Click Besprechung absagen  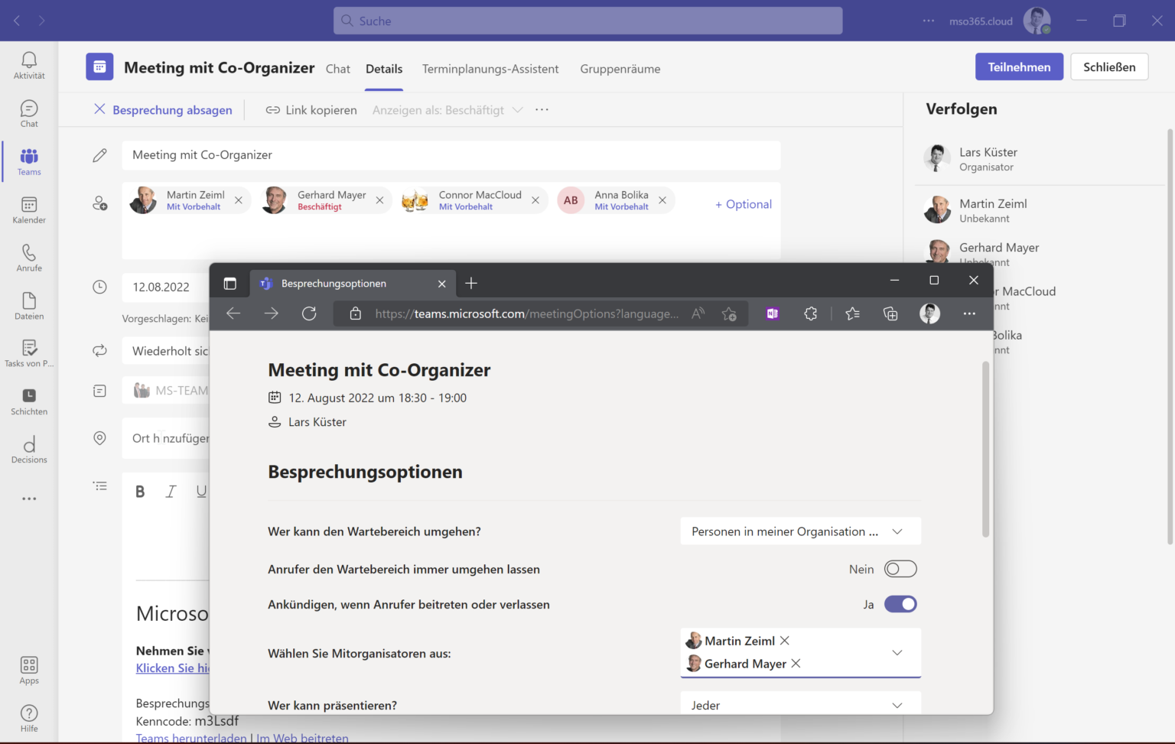pyautogui.click(x=163, y=110)
